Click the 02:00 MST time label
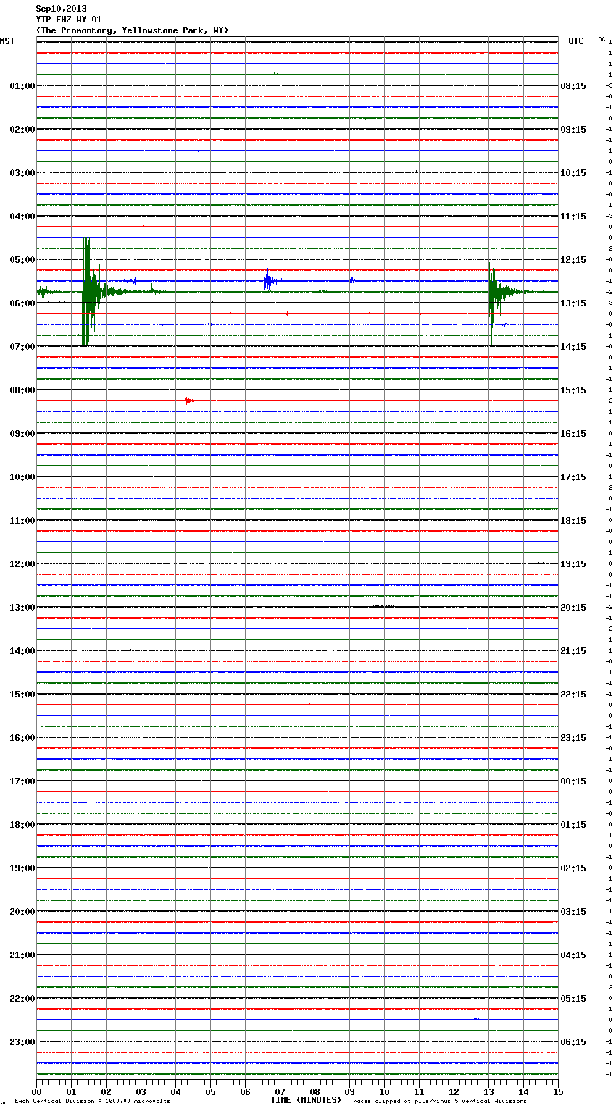The image size is (616, 1111). tap(22, 130)
